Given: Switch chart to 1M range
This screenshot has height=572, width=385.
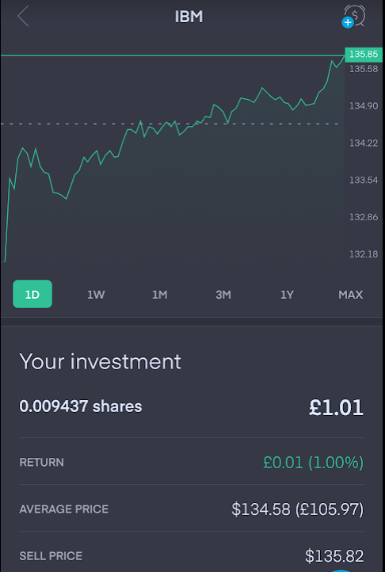Looking at the screenshot, I should [x=159, y=295].
